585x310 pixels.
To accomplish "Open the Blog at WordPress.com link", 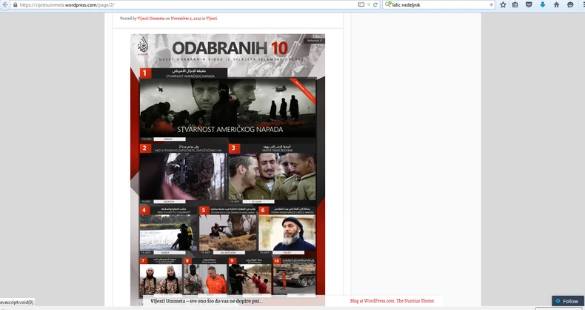I will [x=372, y=300].
